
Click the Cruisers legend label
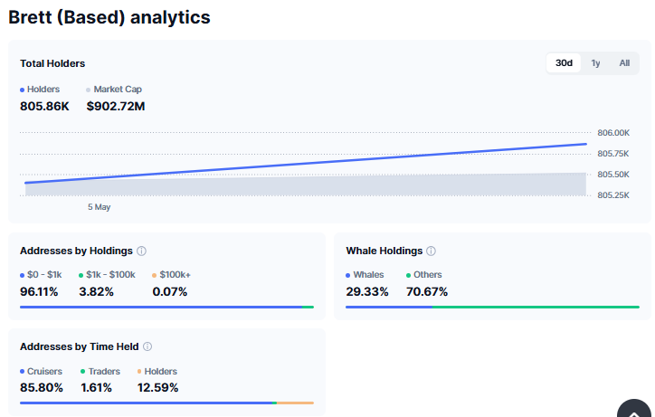[x=41, y=372]
